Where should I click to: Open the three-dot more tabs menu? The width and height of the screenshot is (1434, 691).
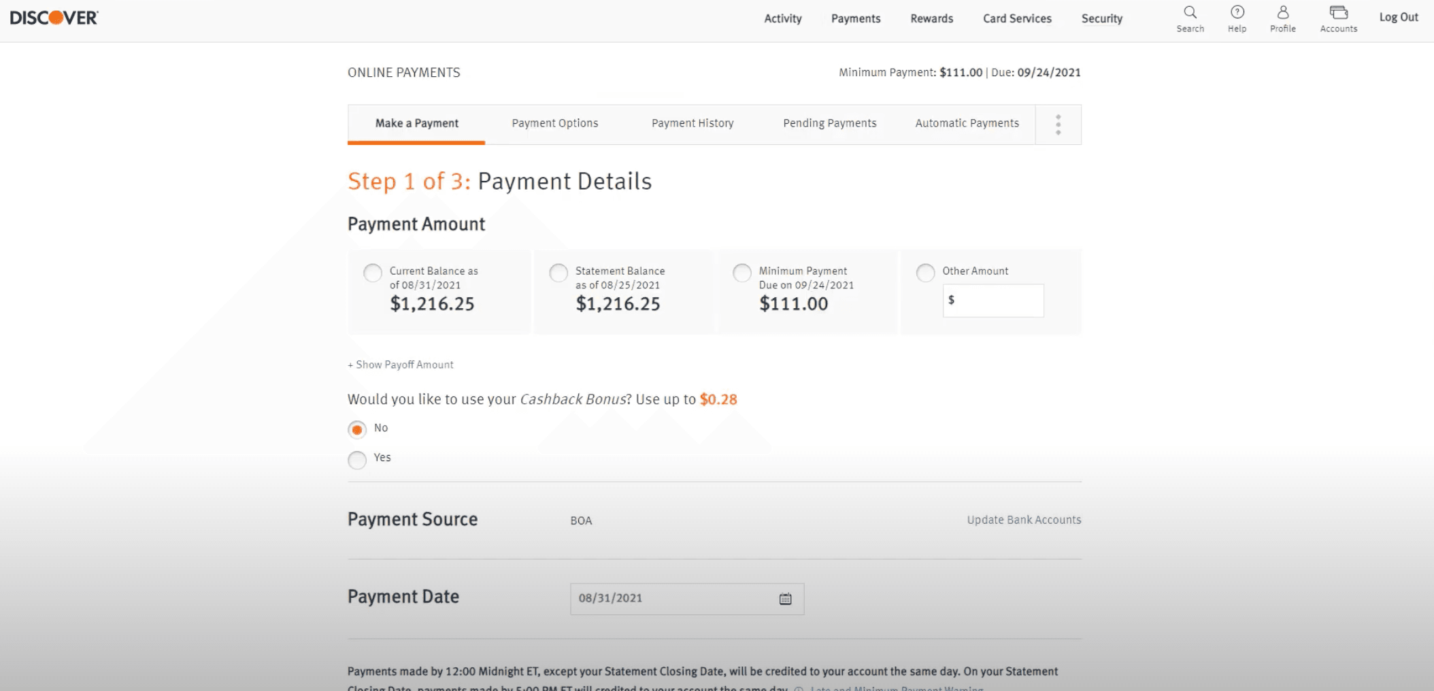point(1058,124)
